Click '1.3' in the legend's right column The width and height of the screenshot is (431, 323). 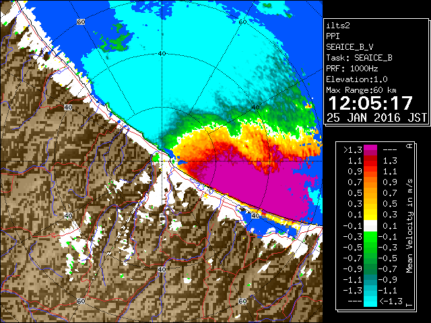coord(390,161)
